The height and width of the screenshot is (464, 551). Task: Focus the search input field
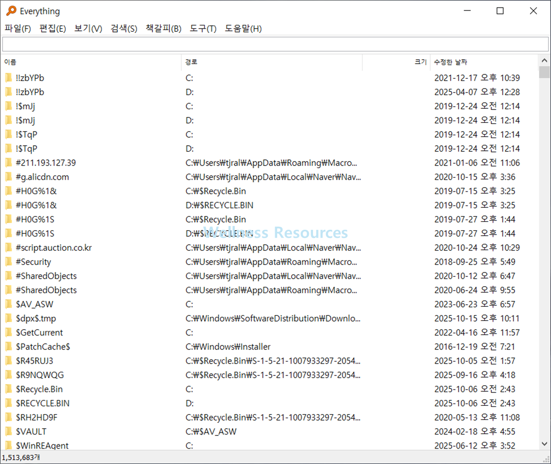pyautogui.click(x=275, y=44)
